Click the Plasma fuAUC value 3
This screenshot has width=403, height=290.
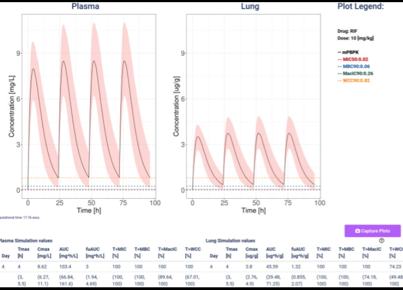[x=87, y=266]
